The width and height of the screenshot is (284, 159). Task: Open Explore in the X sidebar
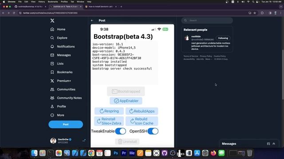[59, 38]
